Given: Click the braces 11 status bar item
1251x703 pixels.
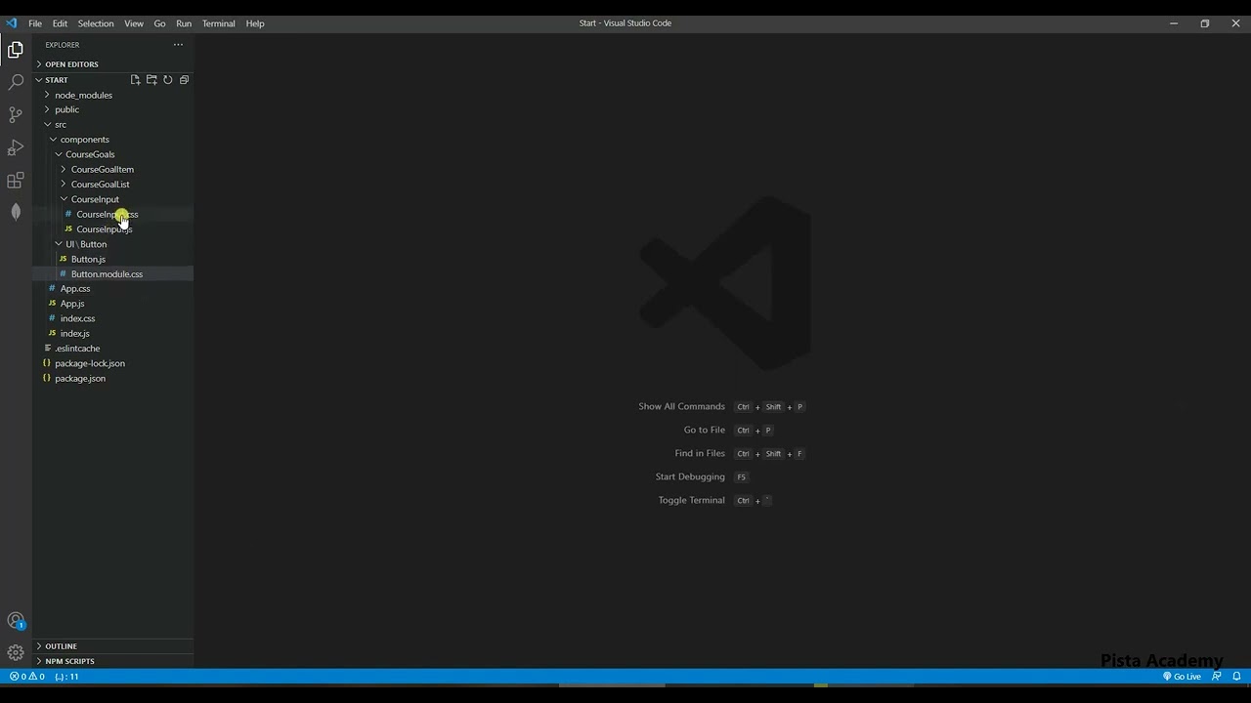Looking at the screenshot, I should click(66, 677).
